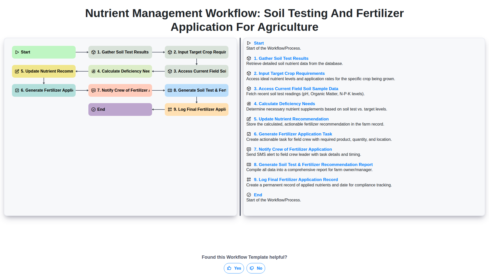Click the vertical divider between panels
Screen dimensions: 489x275
pyautogui.click(x=240, y=127)
